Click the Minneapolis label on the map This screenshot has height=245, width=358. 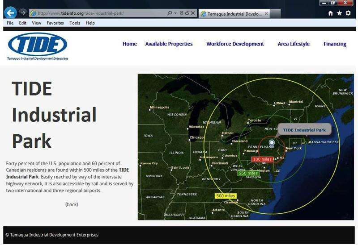coord(159,107)
